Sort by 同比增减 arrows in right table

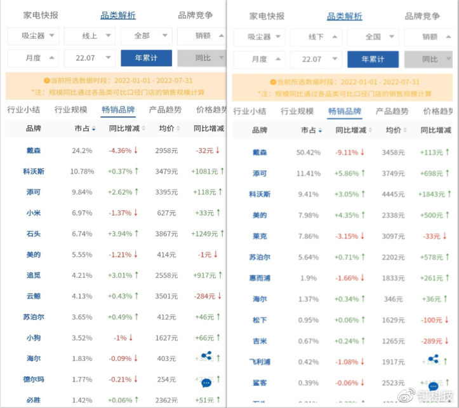click(x=370, y=130)
